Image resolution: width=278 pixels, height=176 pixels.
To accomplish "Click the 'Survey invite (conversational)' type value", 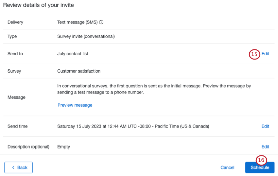I will coord(86,36).
